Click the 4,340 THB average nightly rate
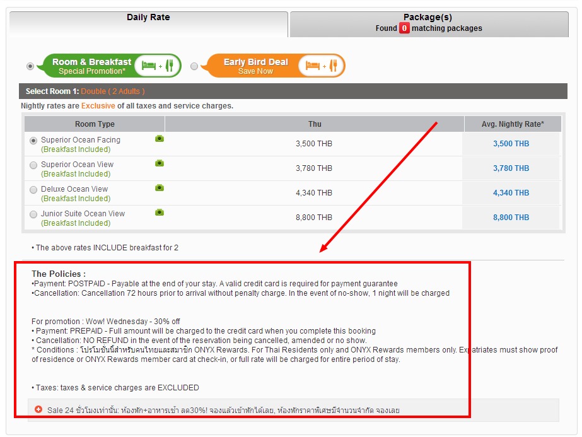This screenshot has width=582, height=437. click(x=511, y=193)
